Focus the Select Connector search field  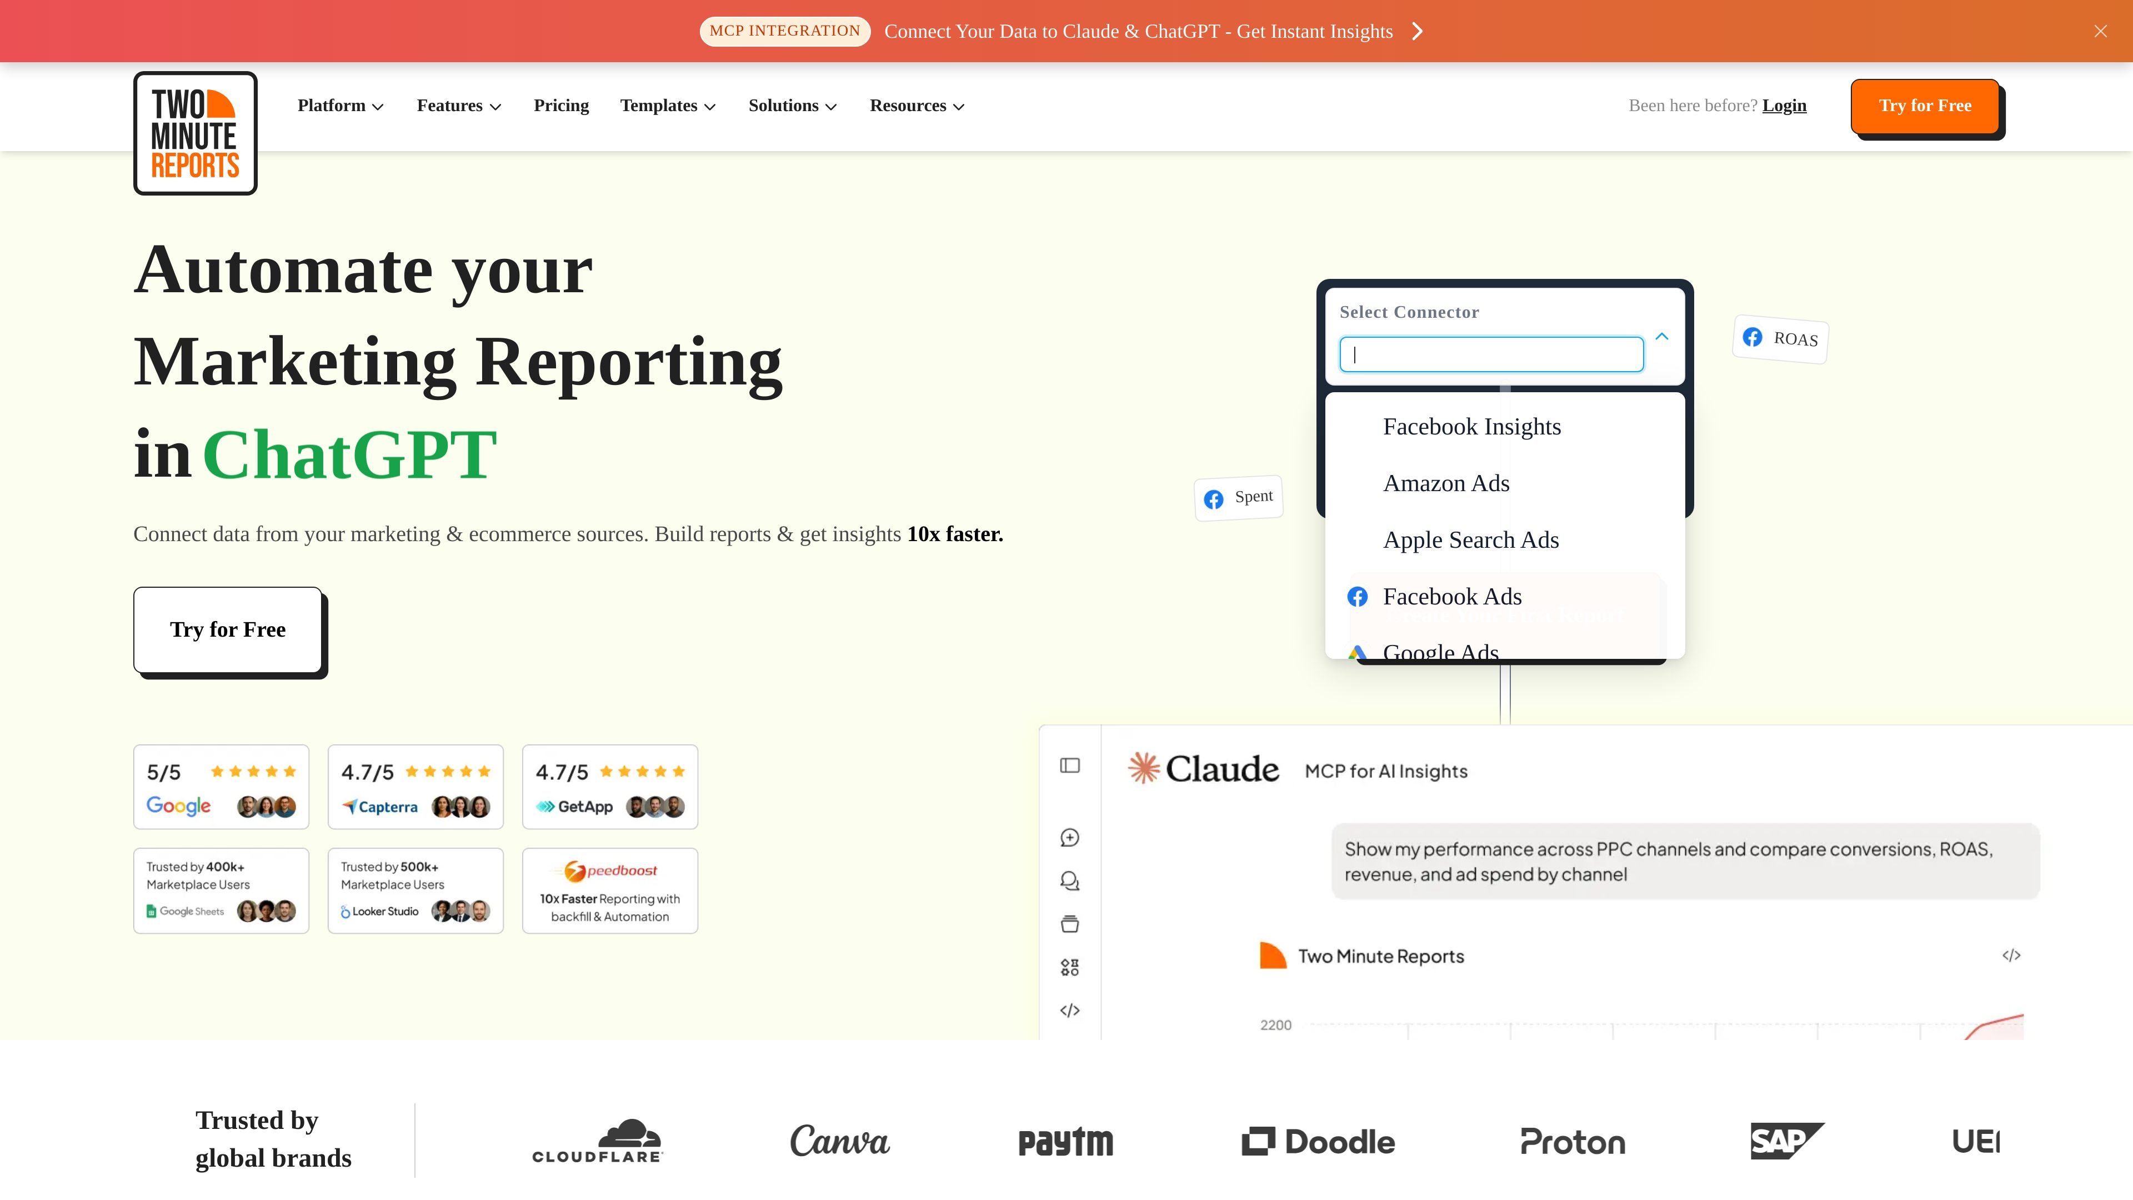point(1491,354)
